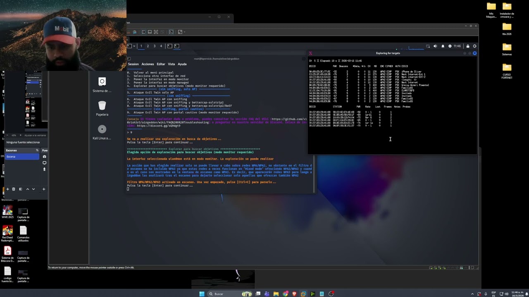Open the Kali Linux disc desktop icon

(102, 132)
